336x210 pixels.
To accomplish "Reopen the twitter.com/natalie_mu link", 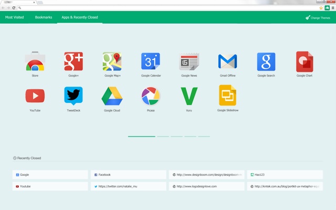I will tap(128, 186).
